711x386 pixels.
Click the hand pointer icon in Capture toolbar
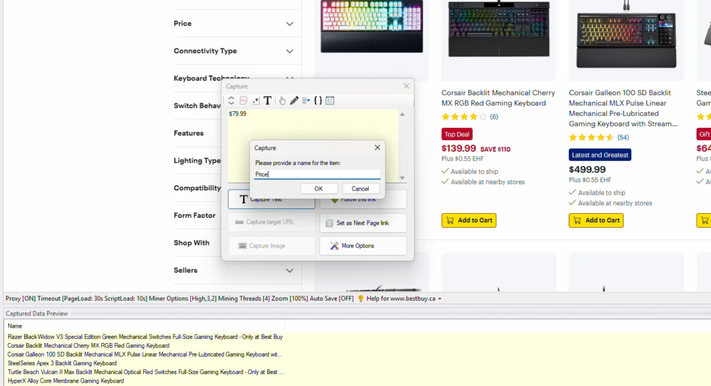[282, 101]
